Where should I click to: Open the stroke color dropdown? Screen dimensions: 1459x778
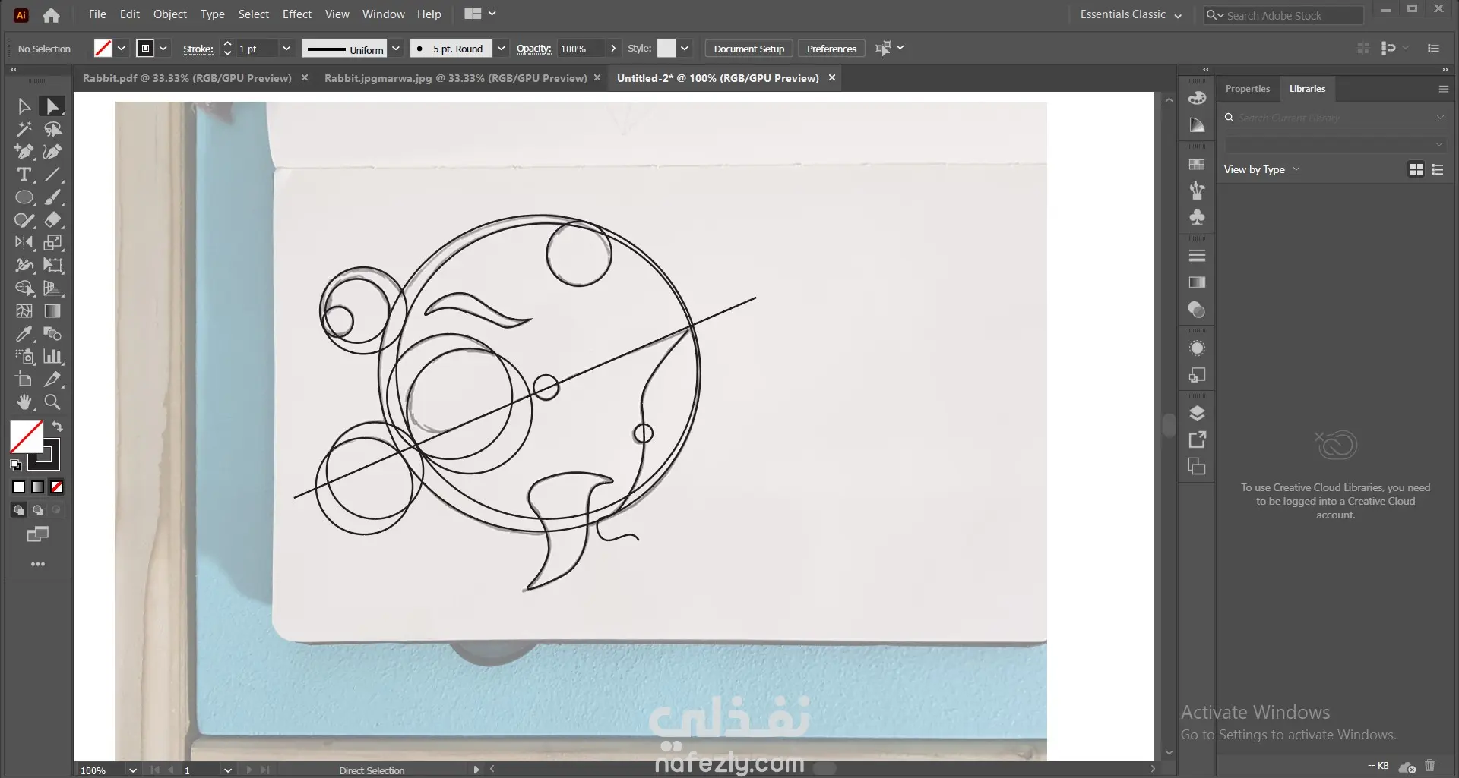pos(163,49)
